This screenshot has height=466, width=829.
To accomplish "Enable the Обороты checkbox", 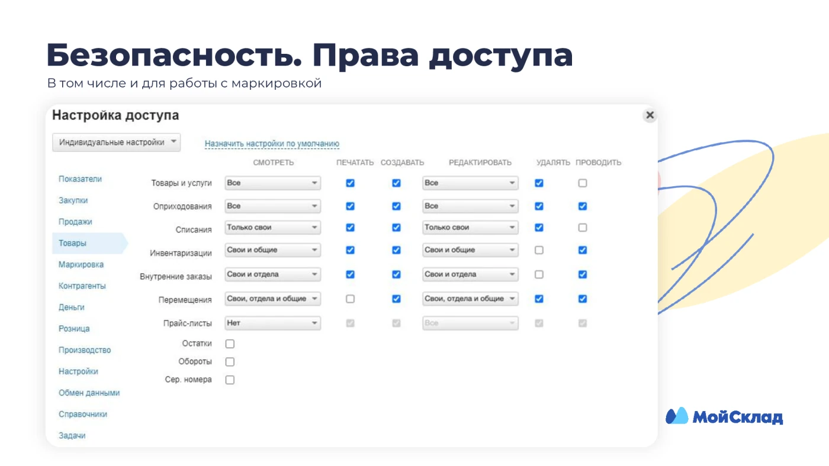I will tap(230, 362).
